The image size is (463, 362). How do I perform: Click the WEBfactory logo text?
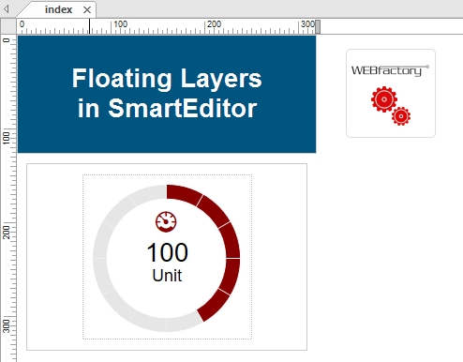click(x=390, y=70)
